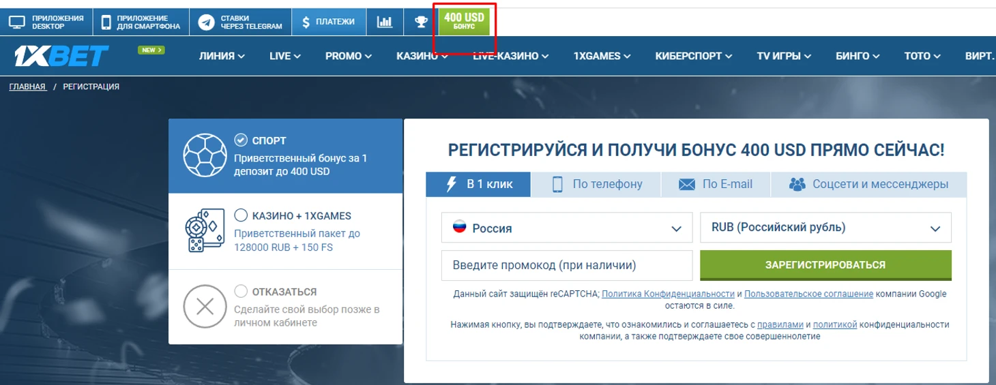Switch to the По E-mail tab
The image size is (996, 385).
click(x=716, y=184)
